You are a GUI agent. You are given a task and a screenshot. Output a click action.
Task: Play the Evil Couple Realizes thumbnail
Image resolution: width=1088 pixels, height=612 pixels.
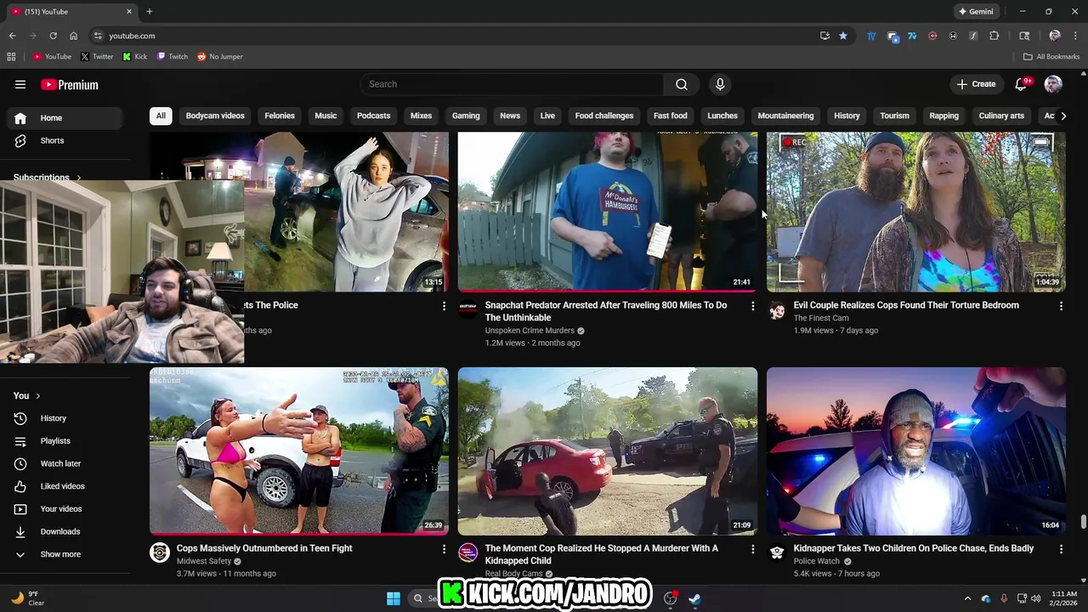tap(915, 212)
